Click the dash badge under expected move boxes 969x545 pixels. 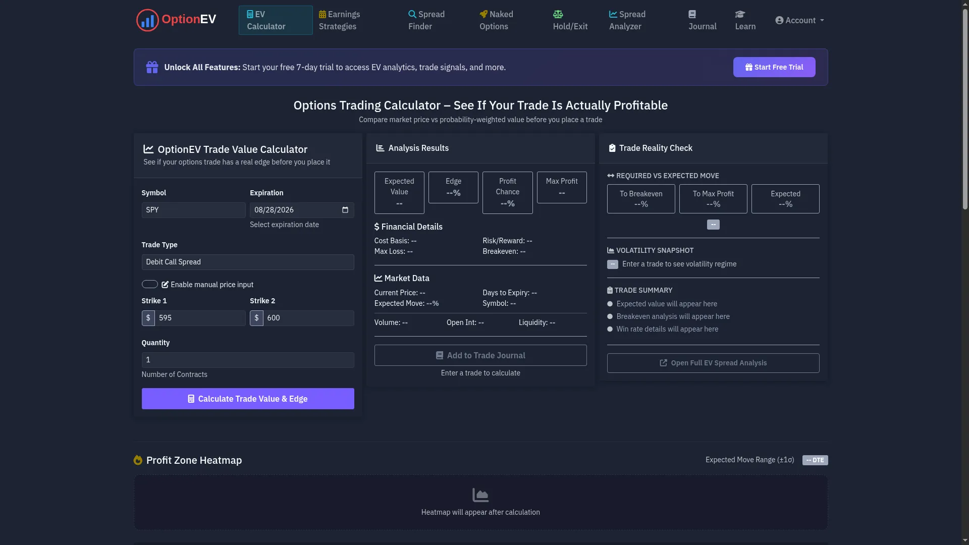[713, 225]
